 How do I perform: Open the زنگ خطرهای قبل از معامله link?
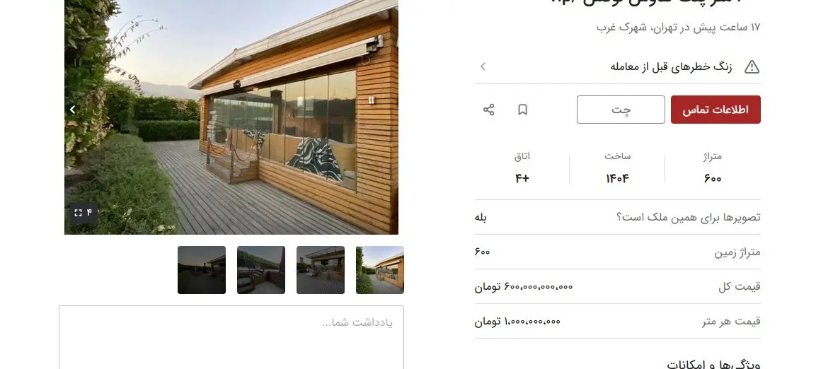coord(671,66)
